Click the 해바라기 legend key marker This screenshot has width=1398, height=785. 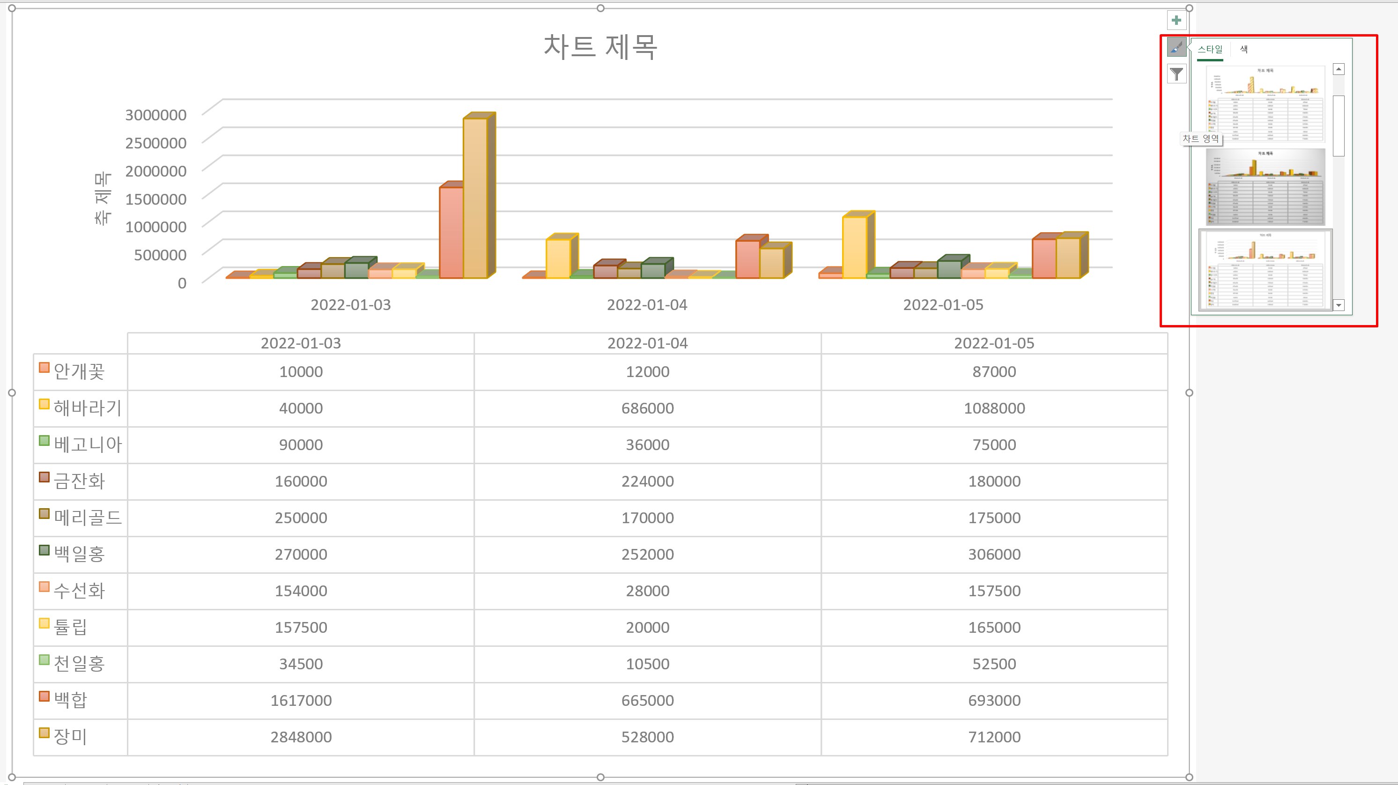(x=44, y=404)
